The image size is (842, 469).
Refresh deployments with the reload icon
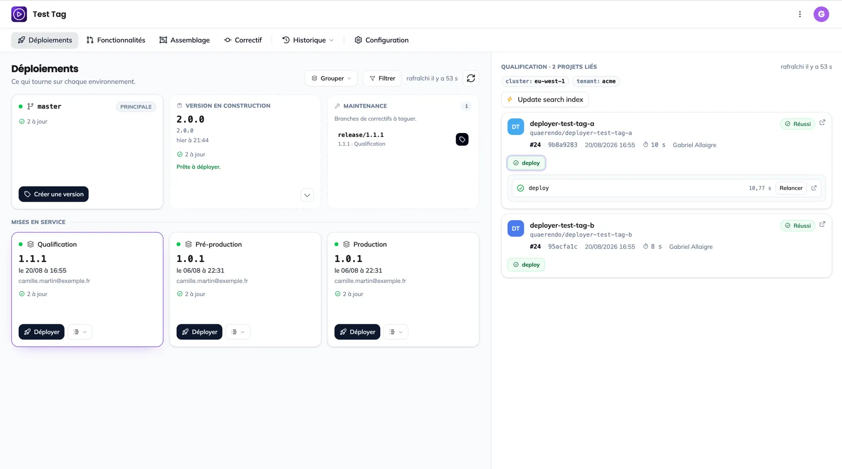coord(470,78)
